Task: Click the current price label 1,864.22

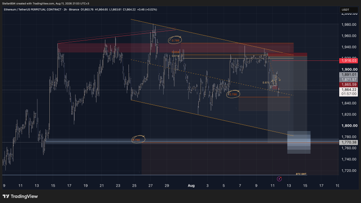Action: (x=349, y=90)
